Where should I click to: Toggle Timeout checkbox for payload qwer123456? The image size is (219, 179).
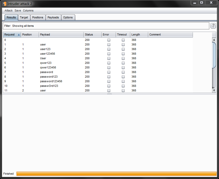[123, 68]
